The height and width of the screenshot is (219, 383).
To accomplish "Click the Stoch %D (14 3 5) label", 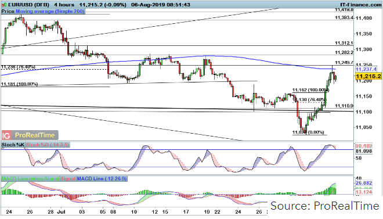I will pos(48,145).
